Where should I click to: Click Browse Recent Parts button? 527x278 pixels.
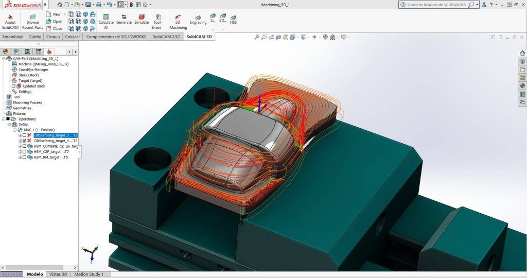[32, 22]
